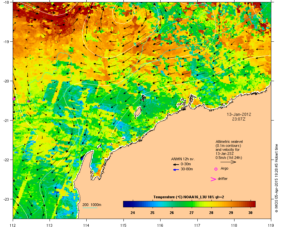The image size is (281, 227).
Task: Click the peninsula tip near 114 longitude
Action: tap(92, 152)
